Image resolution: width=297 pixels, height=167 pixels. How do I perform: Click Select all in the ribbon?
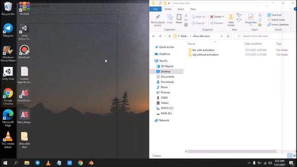pos(274,15)
